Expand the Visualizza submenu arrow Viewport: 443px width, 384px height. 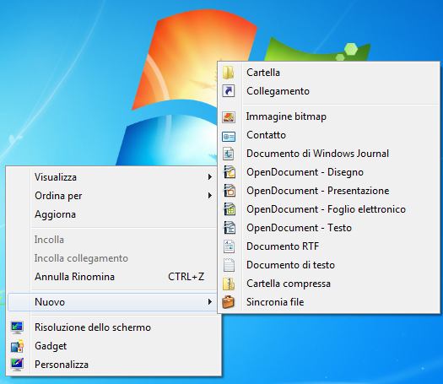pyautogui.click(x=210, y=177)
